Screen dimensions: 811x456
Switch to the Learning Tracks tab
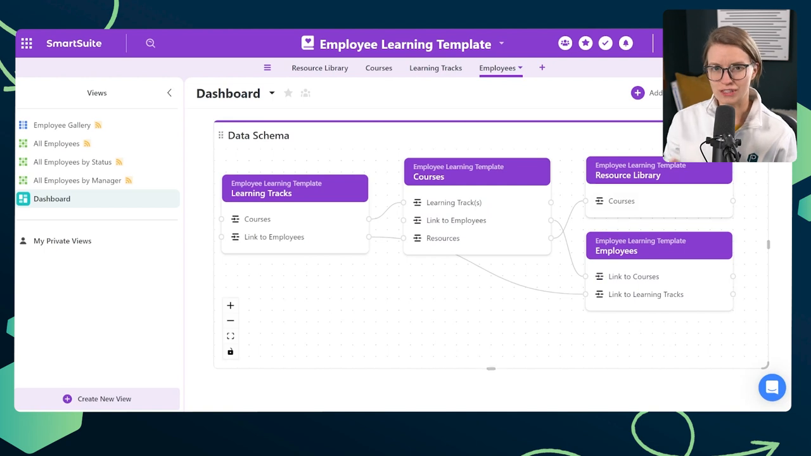coord(436,68)
